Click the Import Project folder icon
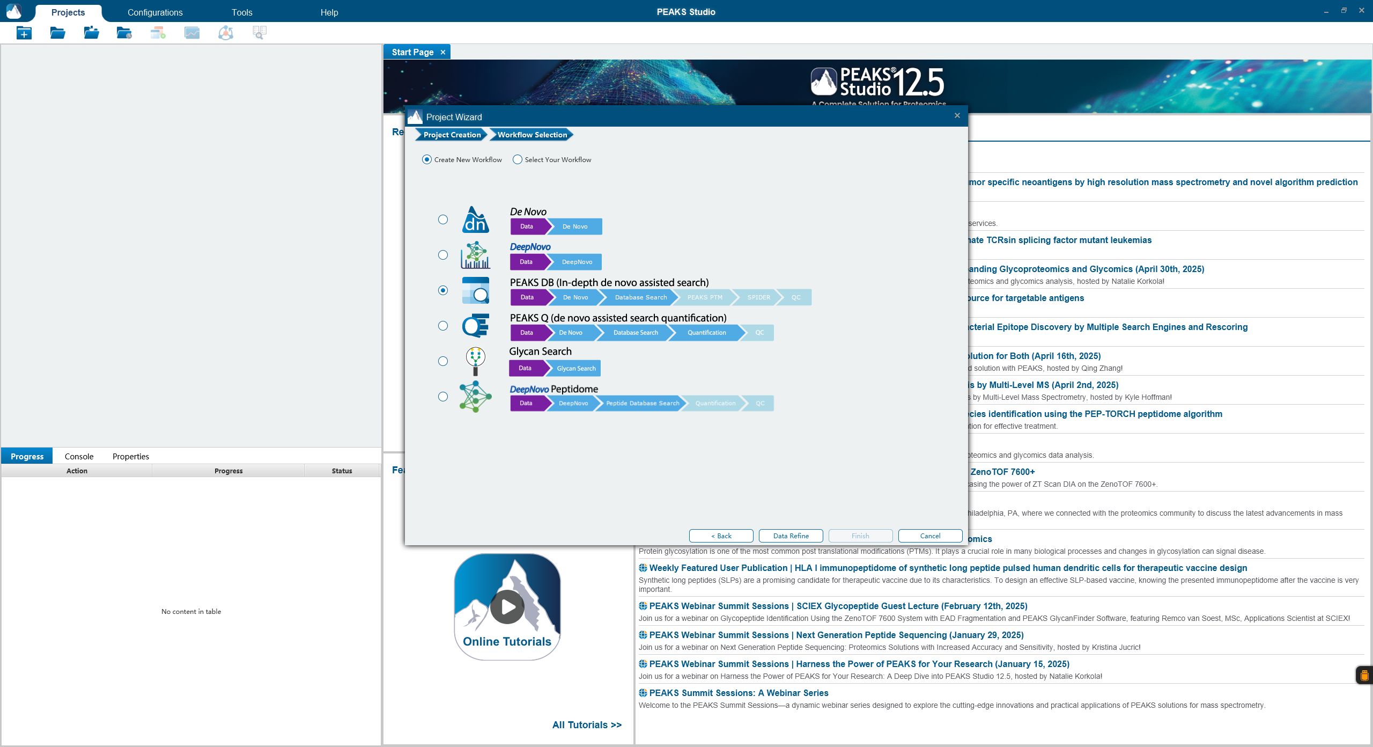 point(91,33)
